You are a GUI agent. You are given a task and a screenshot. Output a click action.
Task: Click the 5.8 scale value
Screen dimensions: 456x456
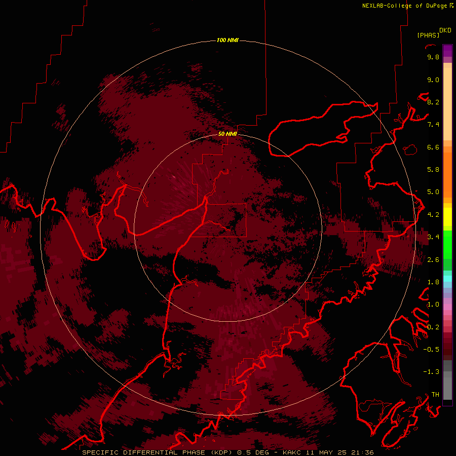pos(433,170)
